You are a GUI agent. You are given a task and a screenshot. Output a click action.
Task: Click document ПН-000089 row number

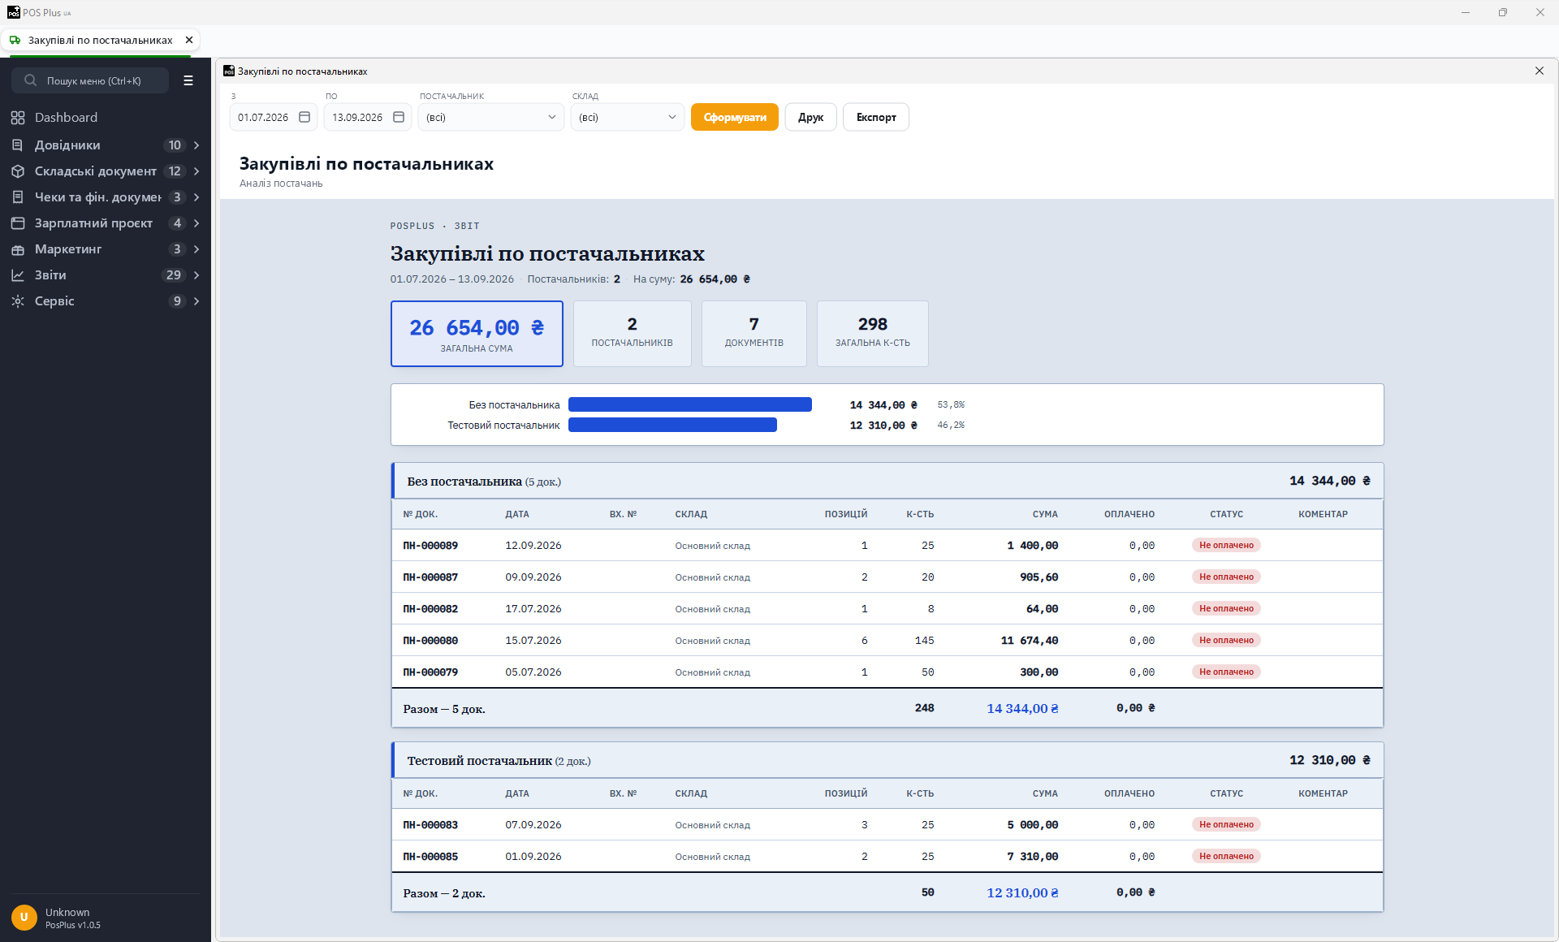[x=430, y=546]
